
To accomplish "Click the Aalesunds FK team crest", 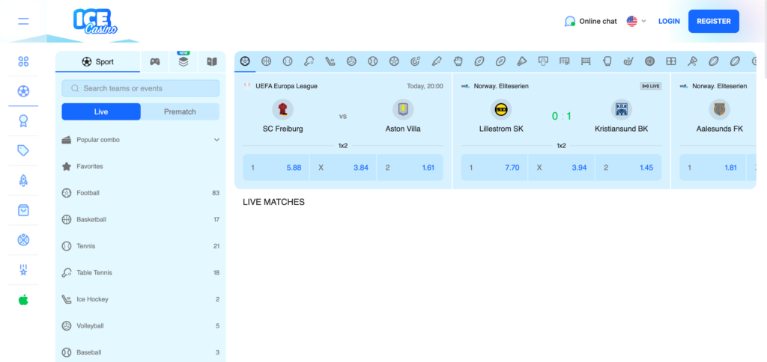I will click(720, 109).
